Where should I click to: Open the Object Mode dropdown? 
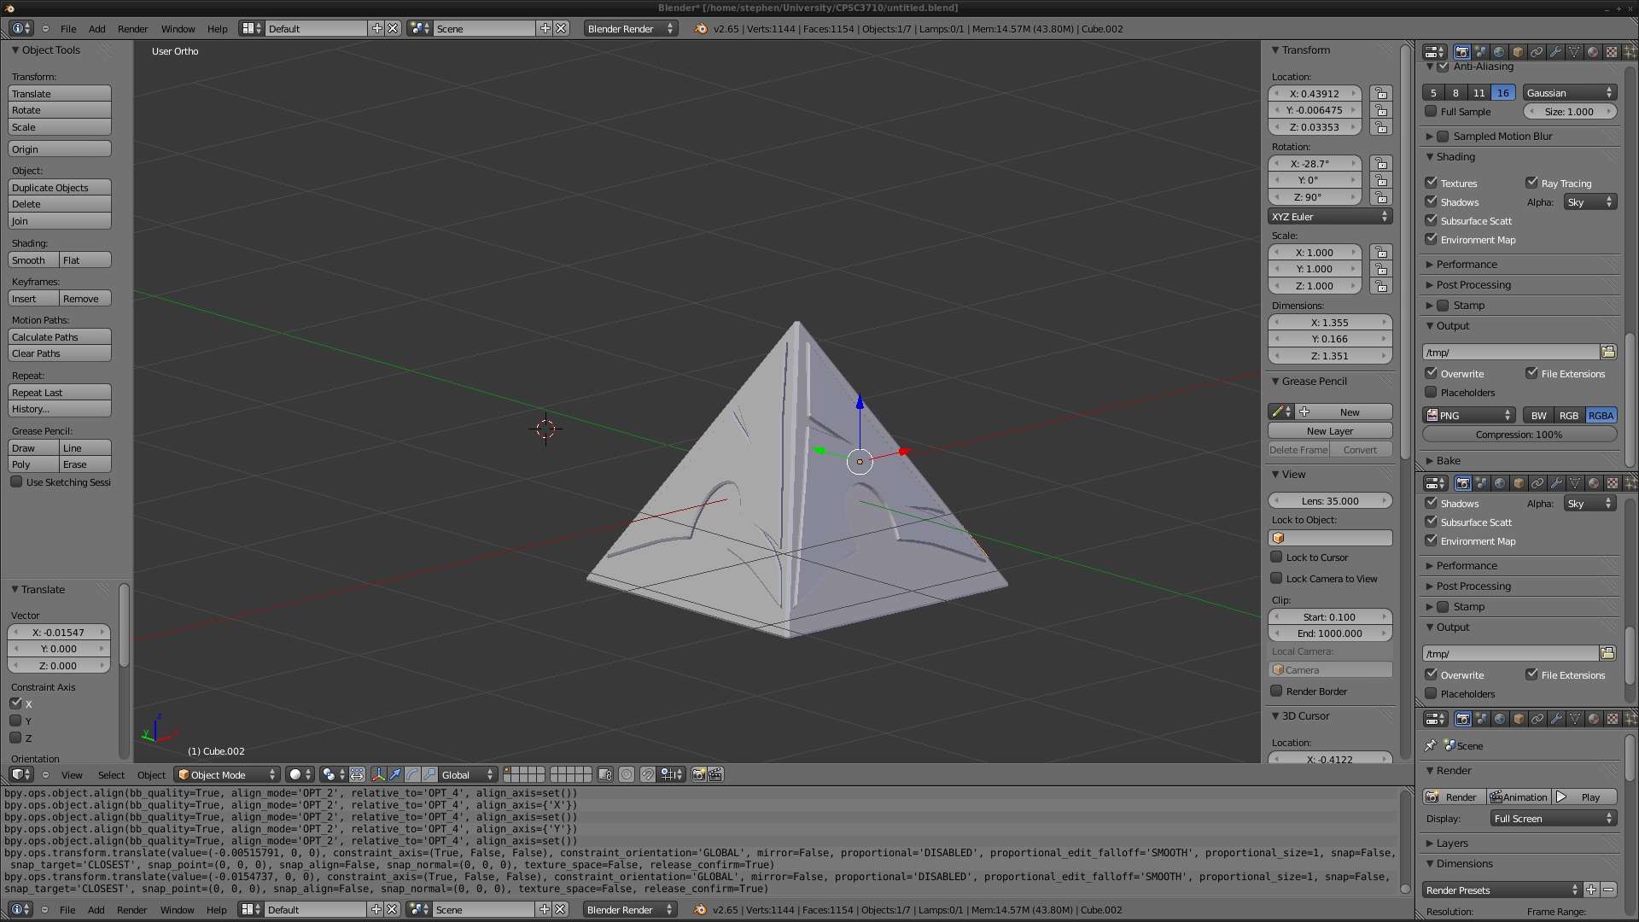click(x=227, y=774)
